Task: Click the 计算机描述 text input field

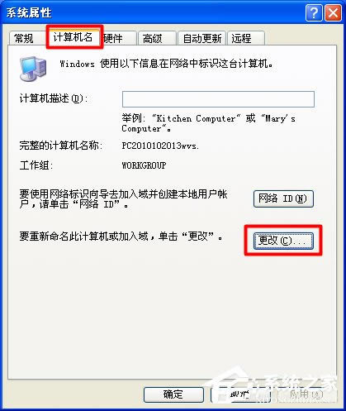Action: pos(218,99)
